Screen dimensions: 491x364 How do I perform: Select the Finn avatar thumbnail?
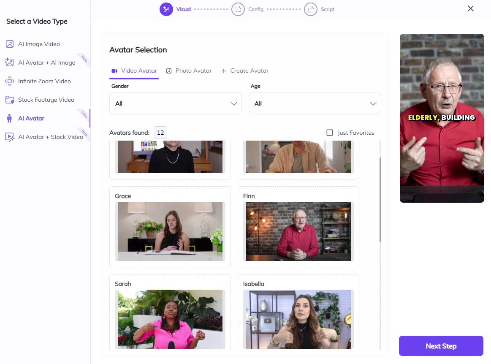point(298,231)
